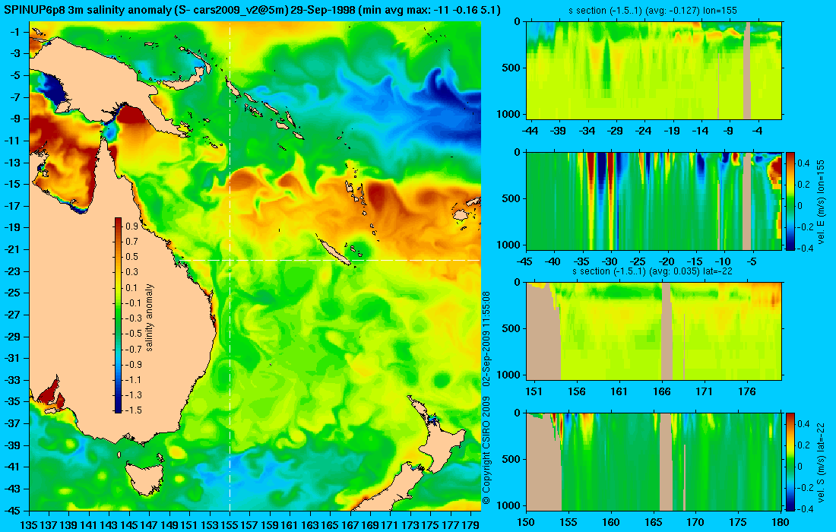Click the horizontal dashed line at latitude -22

(x=327, y=260)
